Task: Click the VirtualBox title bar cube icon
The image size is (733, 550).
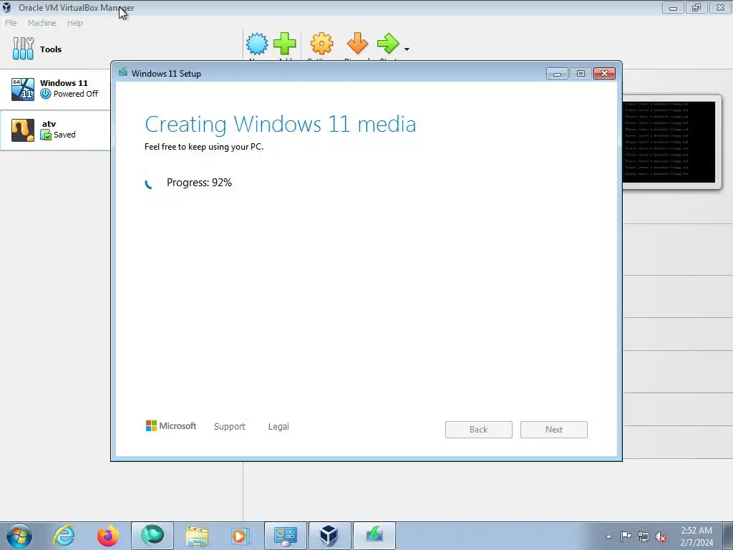Action: [x=6, y=7]
